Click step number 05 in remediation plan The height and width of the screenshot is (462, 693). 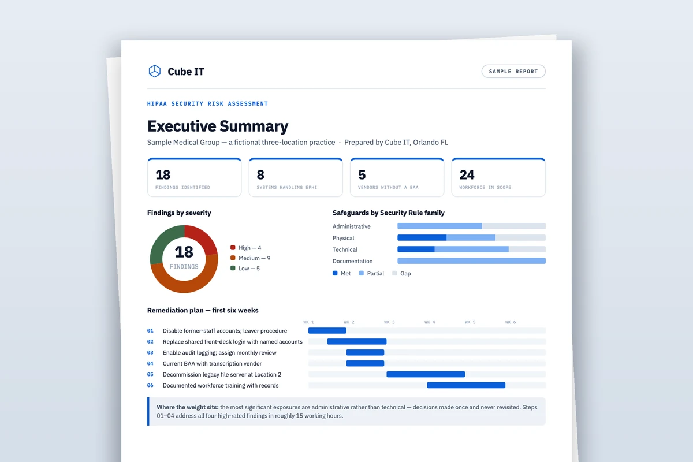pyautogui.click(x=150, y=374)
